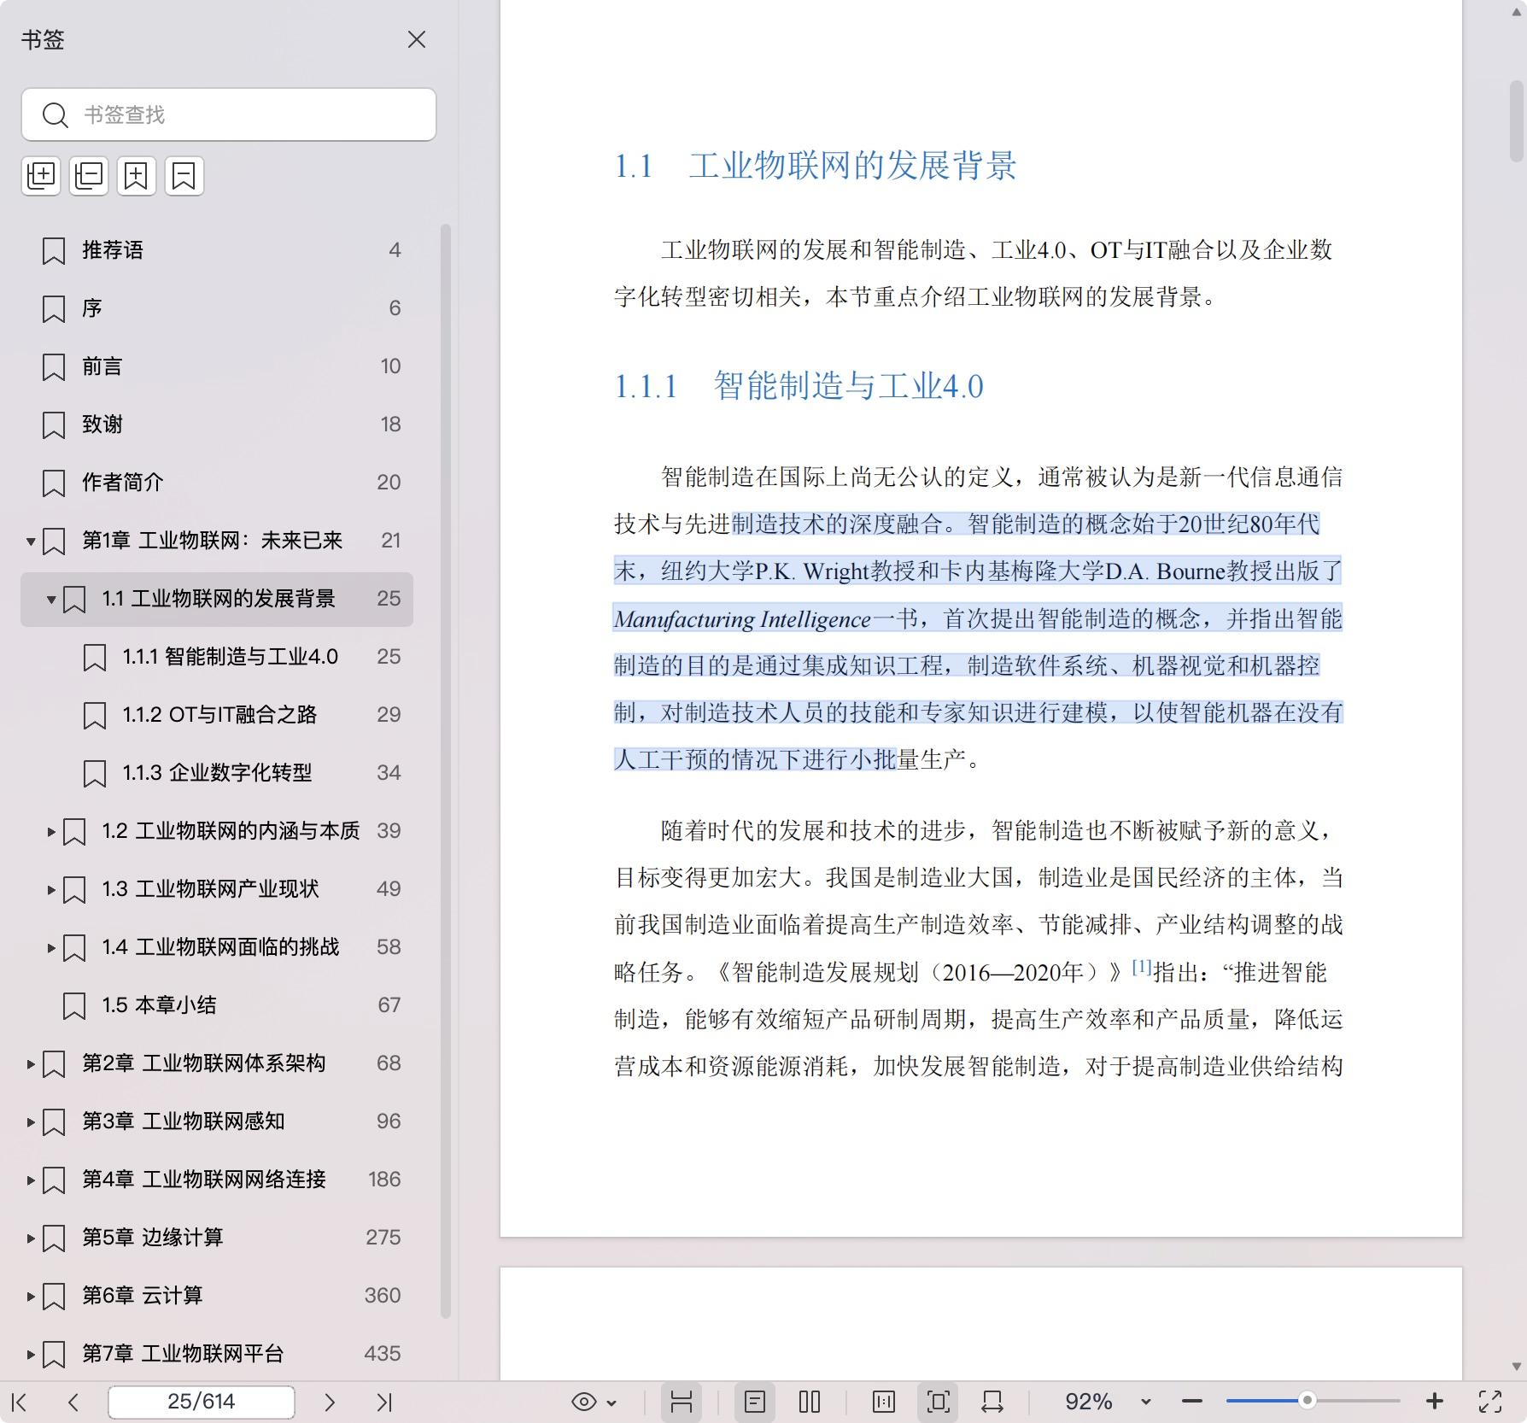The height and width of the screenshot is (1423, 1527).
Task: Expand 1.4 工业物联网面临的挑战
Action: 51,948
